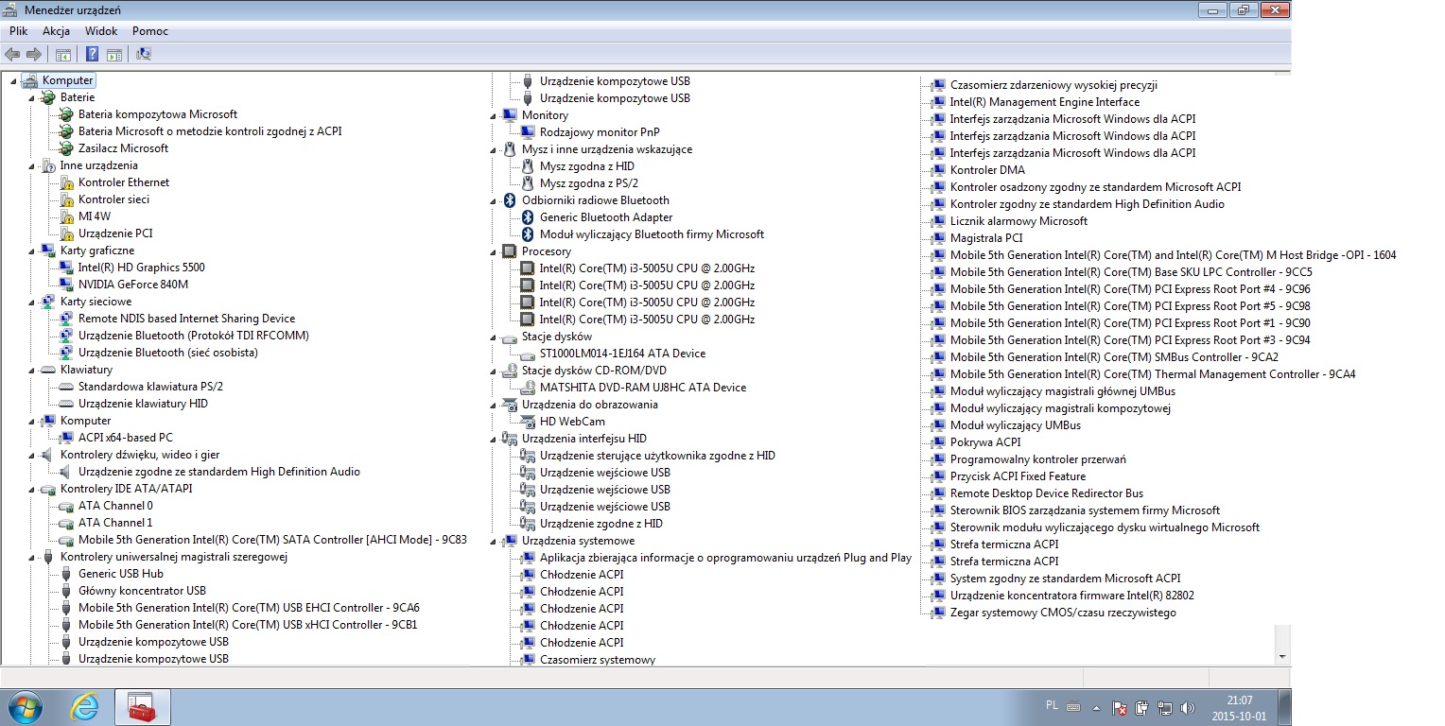Click the volume speaker tray icon
Image resolution: width=1445 pixels, height=726 pixels.
pyautogui.click(x=1188, y=707)
